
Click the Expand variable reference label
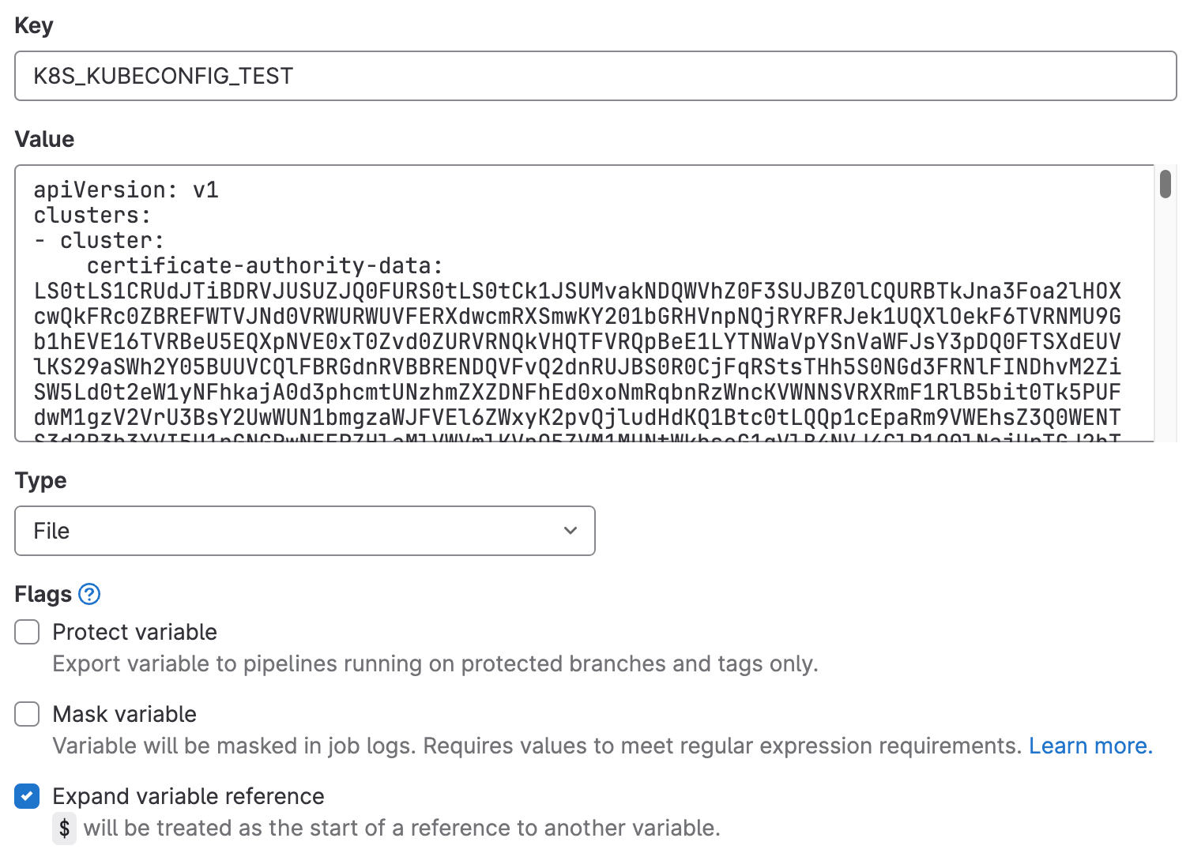(188, 796)
